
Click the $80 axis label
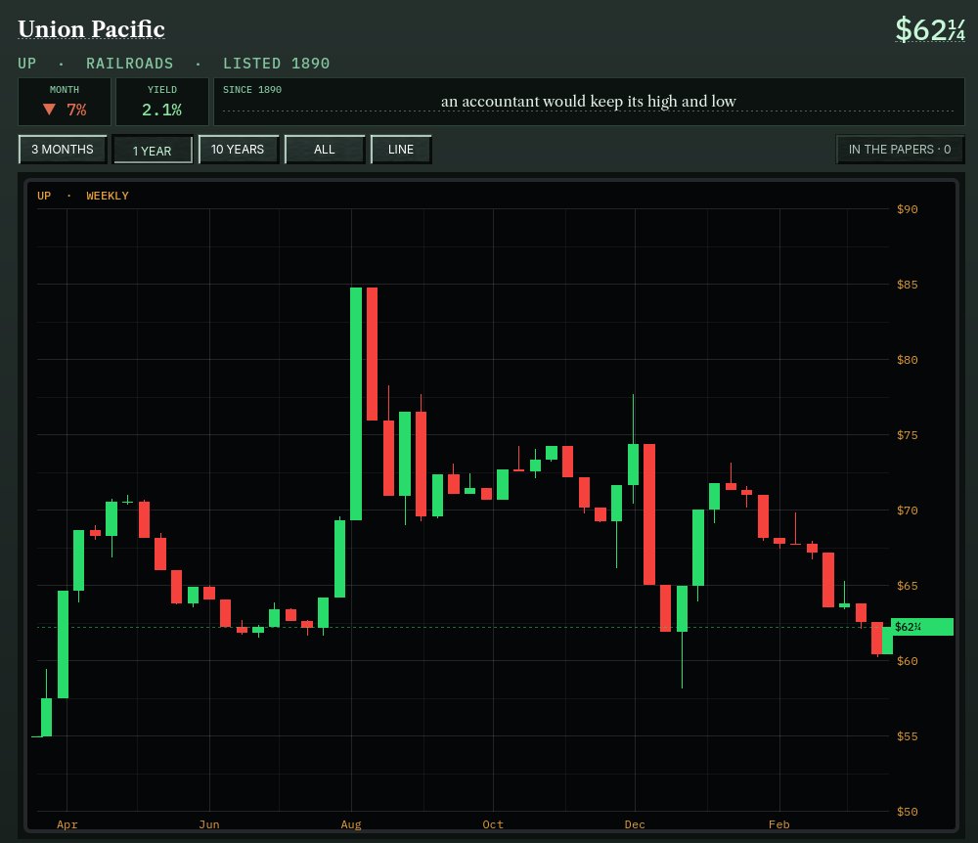pos(907,360)
